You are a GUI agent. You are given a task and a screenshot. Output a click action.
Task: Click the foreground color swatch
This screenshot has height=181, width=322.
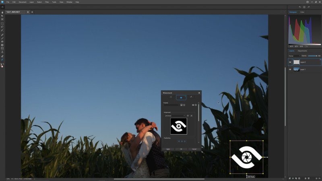point(2,66)
